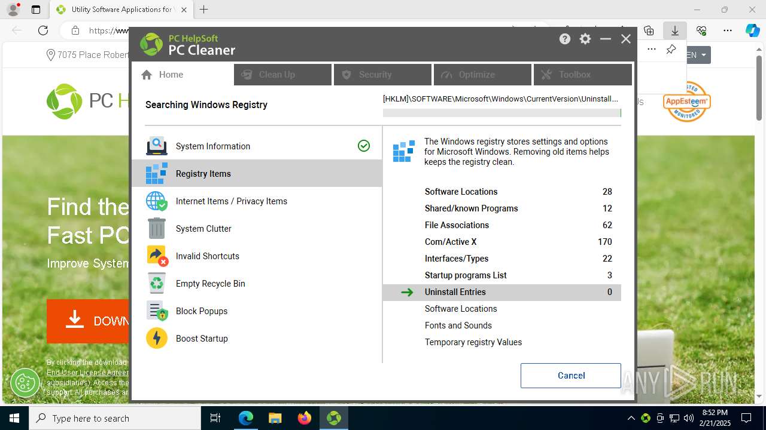The image size is (766, 430).
Task: Open the Copilot icon in Edge
Action: click(752, 30)
